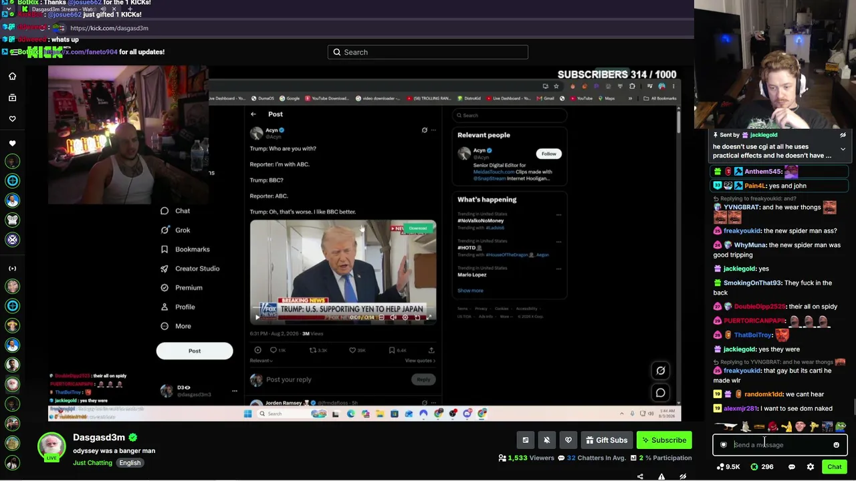Click the white Post button

click(195, 351)
